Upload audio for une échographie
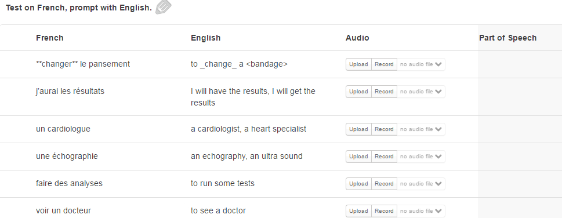 [x=358, y=157]
